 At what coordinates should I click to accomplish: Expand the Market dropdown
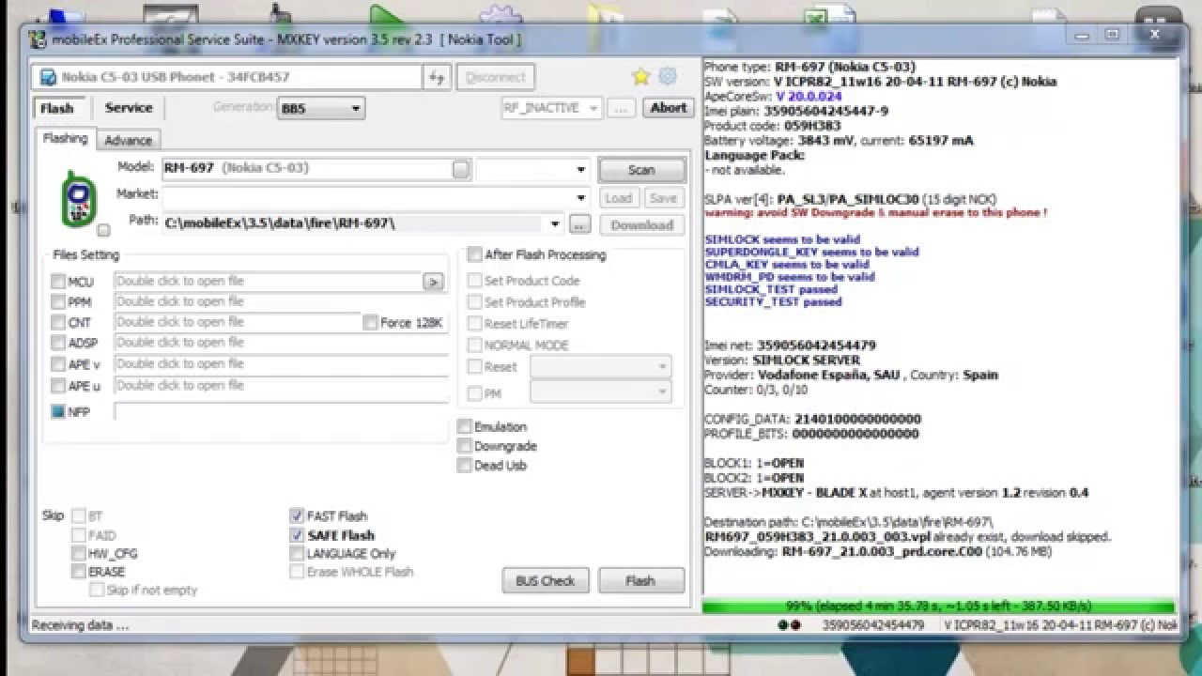point(581,198)
